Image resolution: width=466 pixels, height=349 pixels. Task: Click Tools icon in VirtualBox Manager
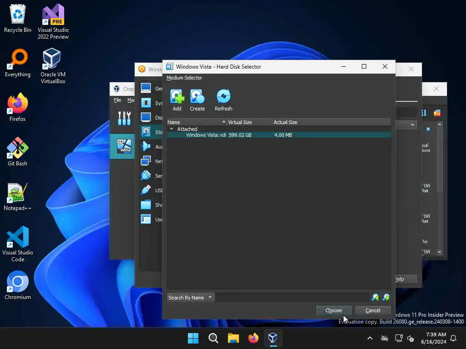124,118
